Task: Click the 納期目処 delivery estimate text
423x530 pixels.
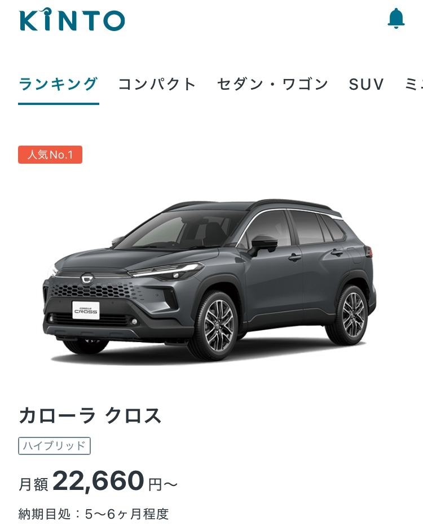Action: coord(94,514)
